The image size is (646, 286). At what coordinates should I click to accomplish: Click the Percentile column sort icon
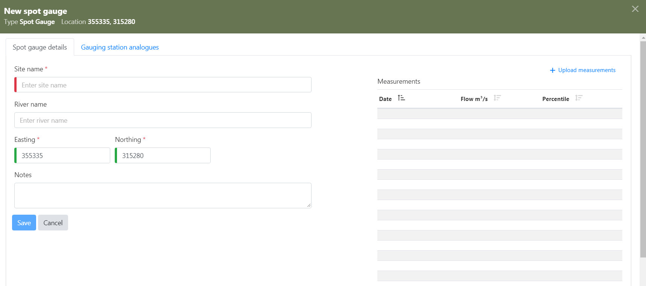[579, 98]
